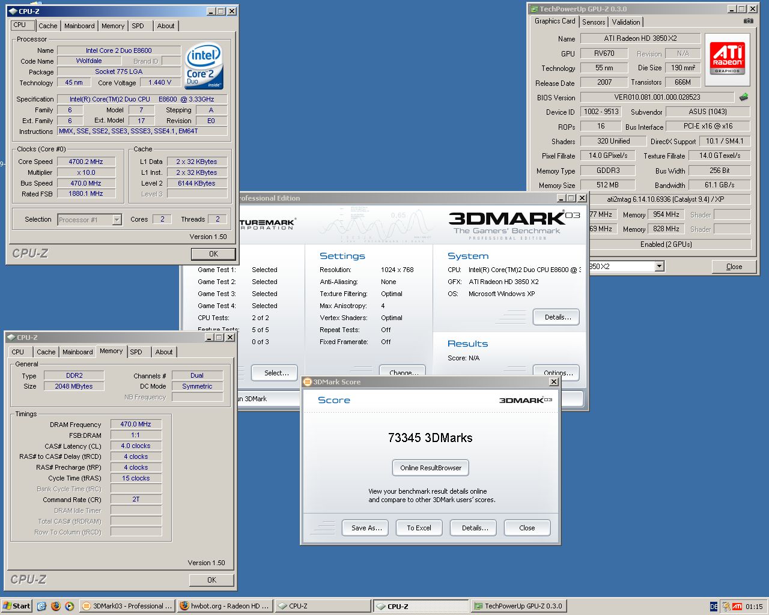Click the Bandwidth 61.1 GB/s value
Viewport: 769px width, 615px height.
[719, 185]
